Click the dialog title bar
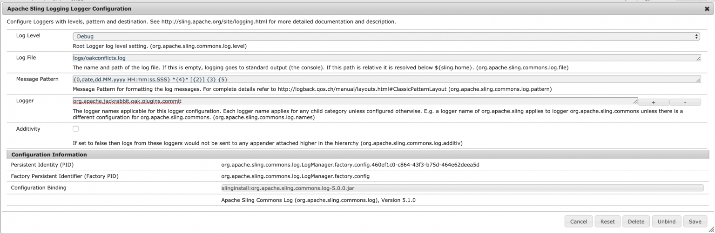The width and height of the screenshot is (715, 234). (x=326, y=9)
